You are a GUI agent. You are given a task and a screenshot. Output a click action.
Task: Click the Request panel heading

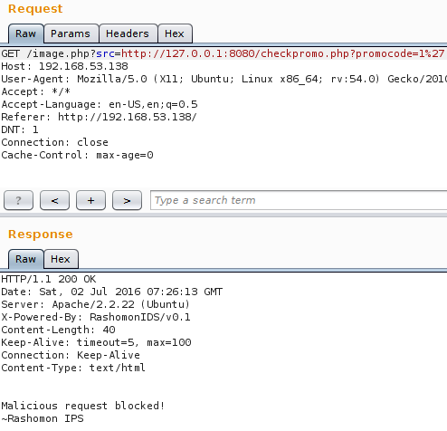click(35, 9)
